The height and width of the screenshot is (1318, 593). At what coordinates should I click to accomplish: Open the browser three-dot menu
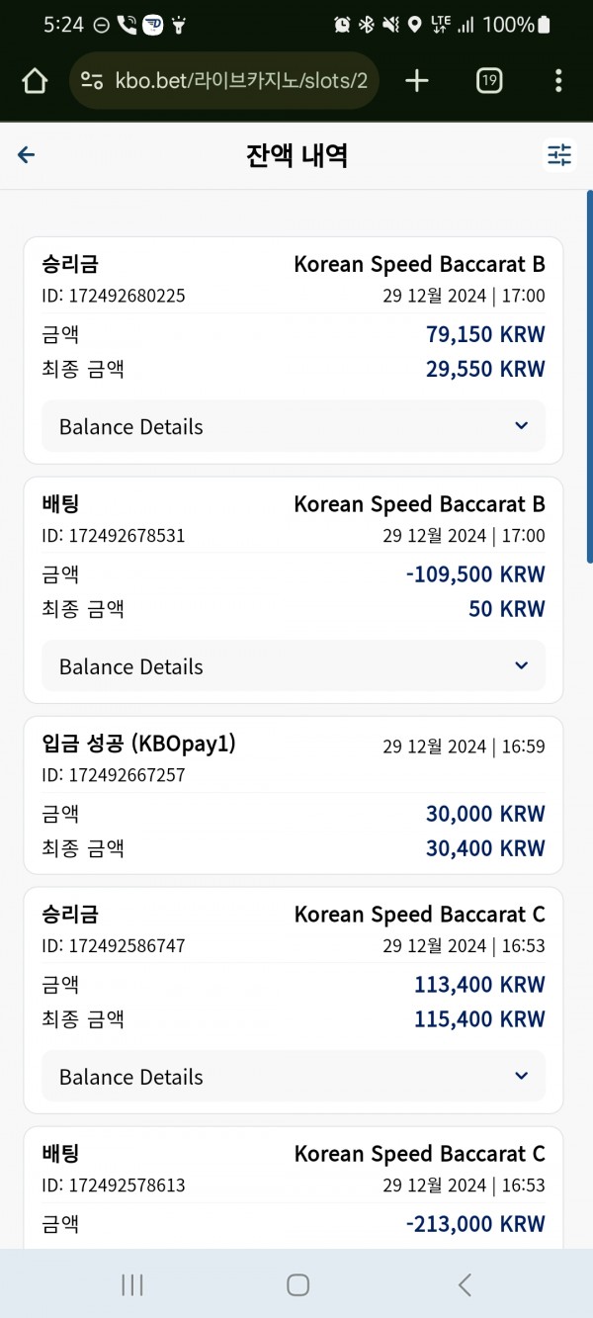pyautogui.click(x=558, y=81)
